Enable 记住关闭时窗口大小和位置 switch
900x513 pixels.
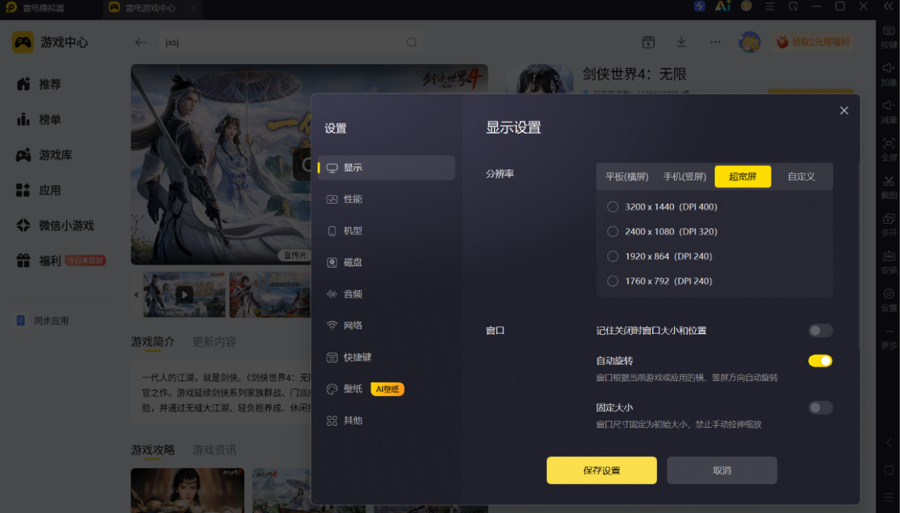coord(820,331)
